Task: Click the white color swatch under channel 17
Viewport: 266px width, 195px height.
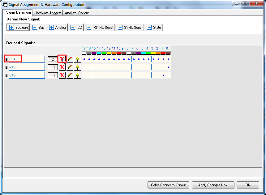Action: 84,53
